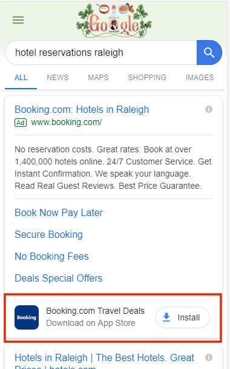Select the ALL results tab
230x369 pixels.
(21, 78)
